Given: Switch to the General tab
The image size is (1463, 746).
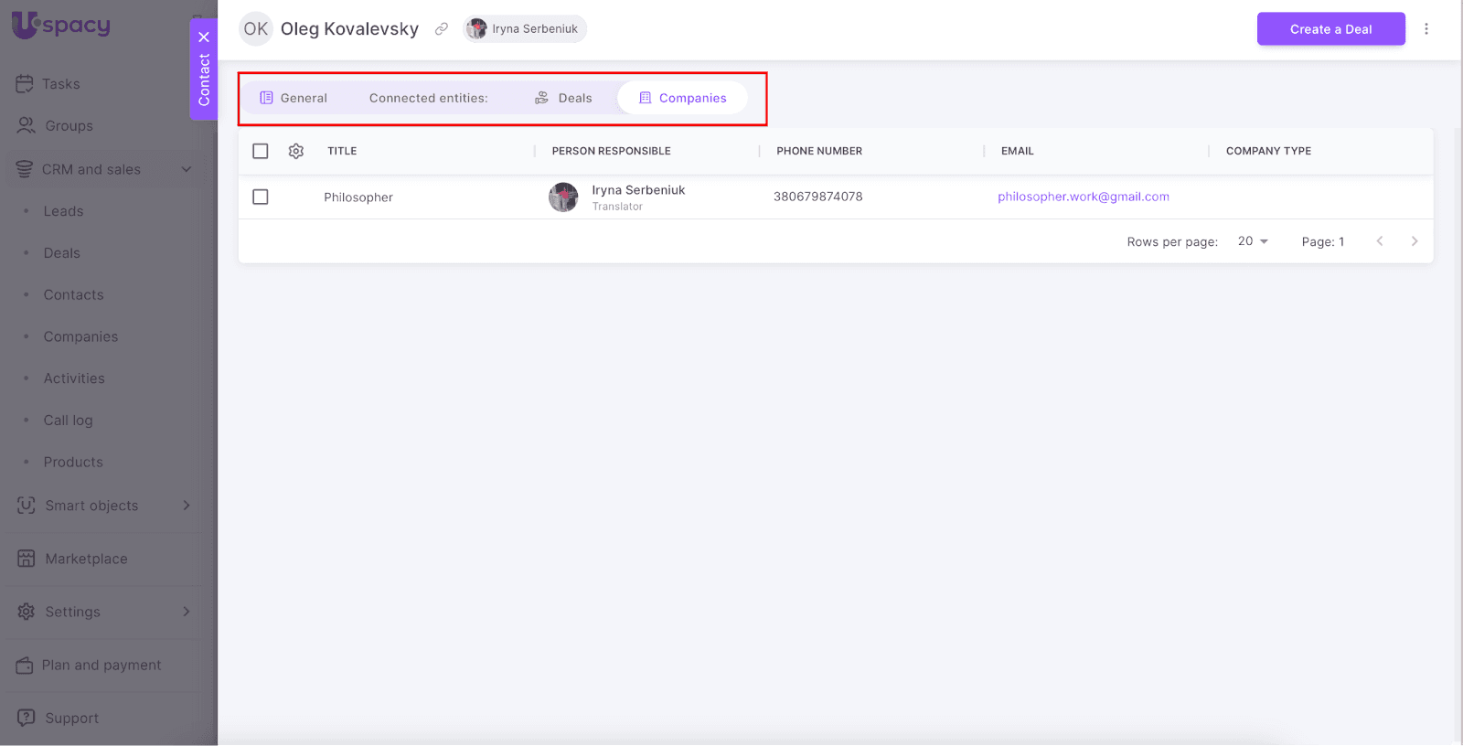Looking at the screenshot, I should click(x=294, y=98).
